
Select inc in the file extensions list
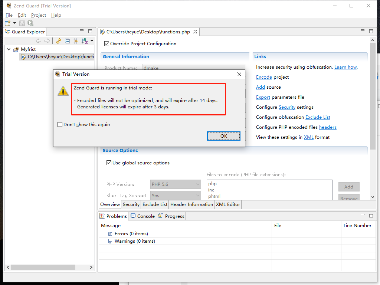(x=211, y=190)
